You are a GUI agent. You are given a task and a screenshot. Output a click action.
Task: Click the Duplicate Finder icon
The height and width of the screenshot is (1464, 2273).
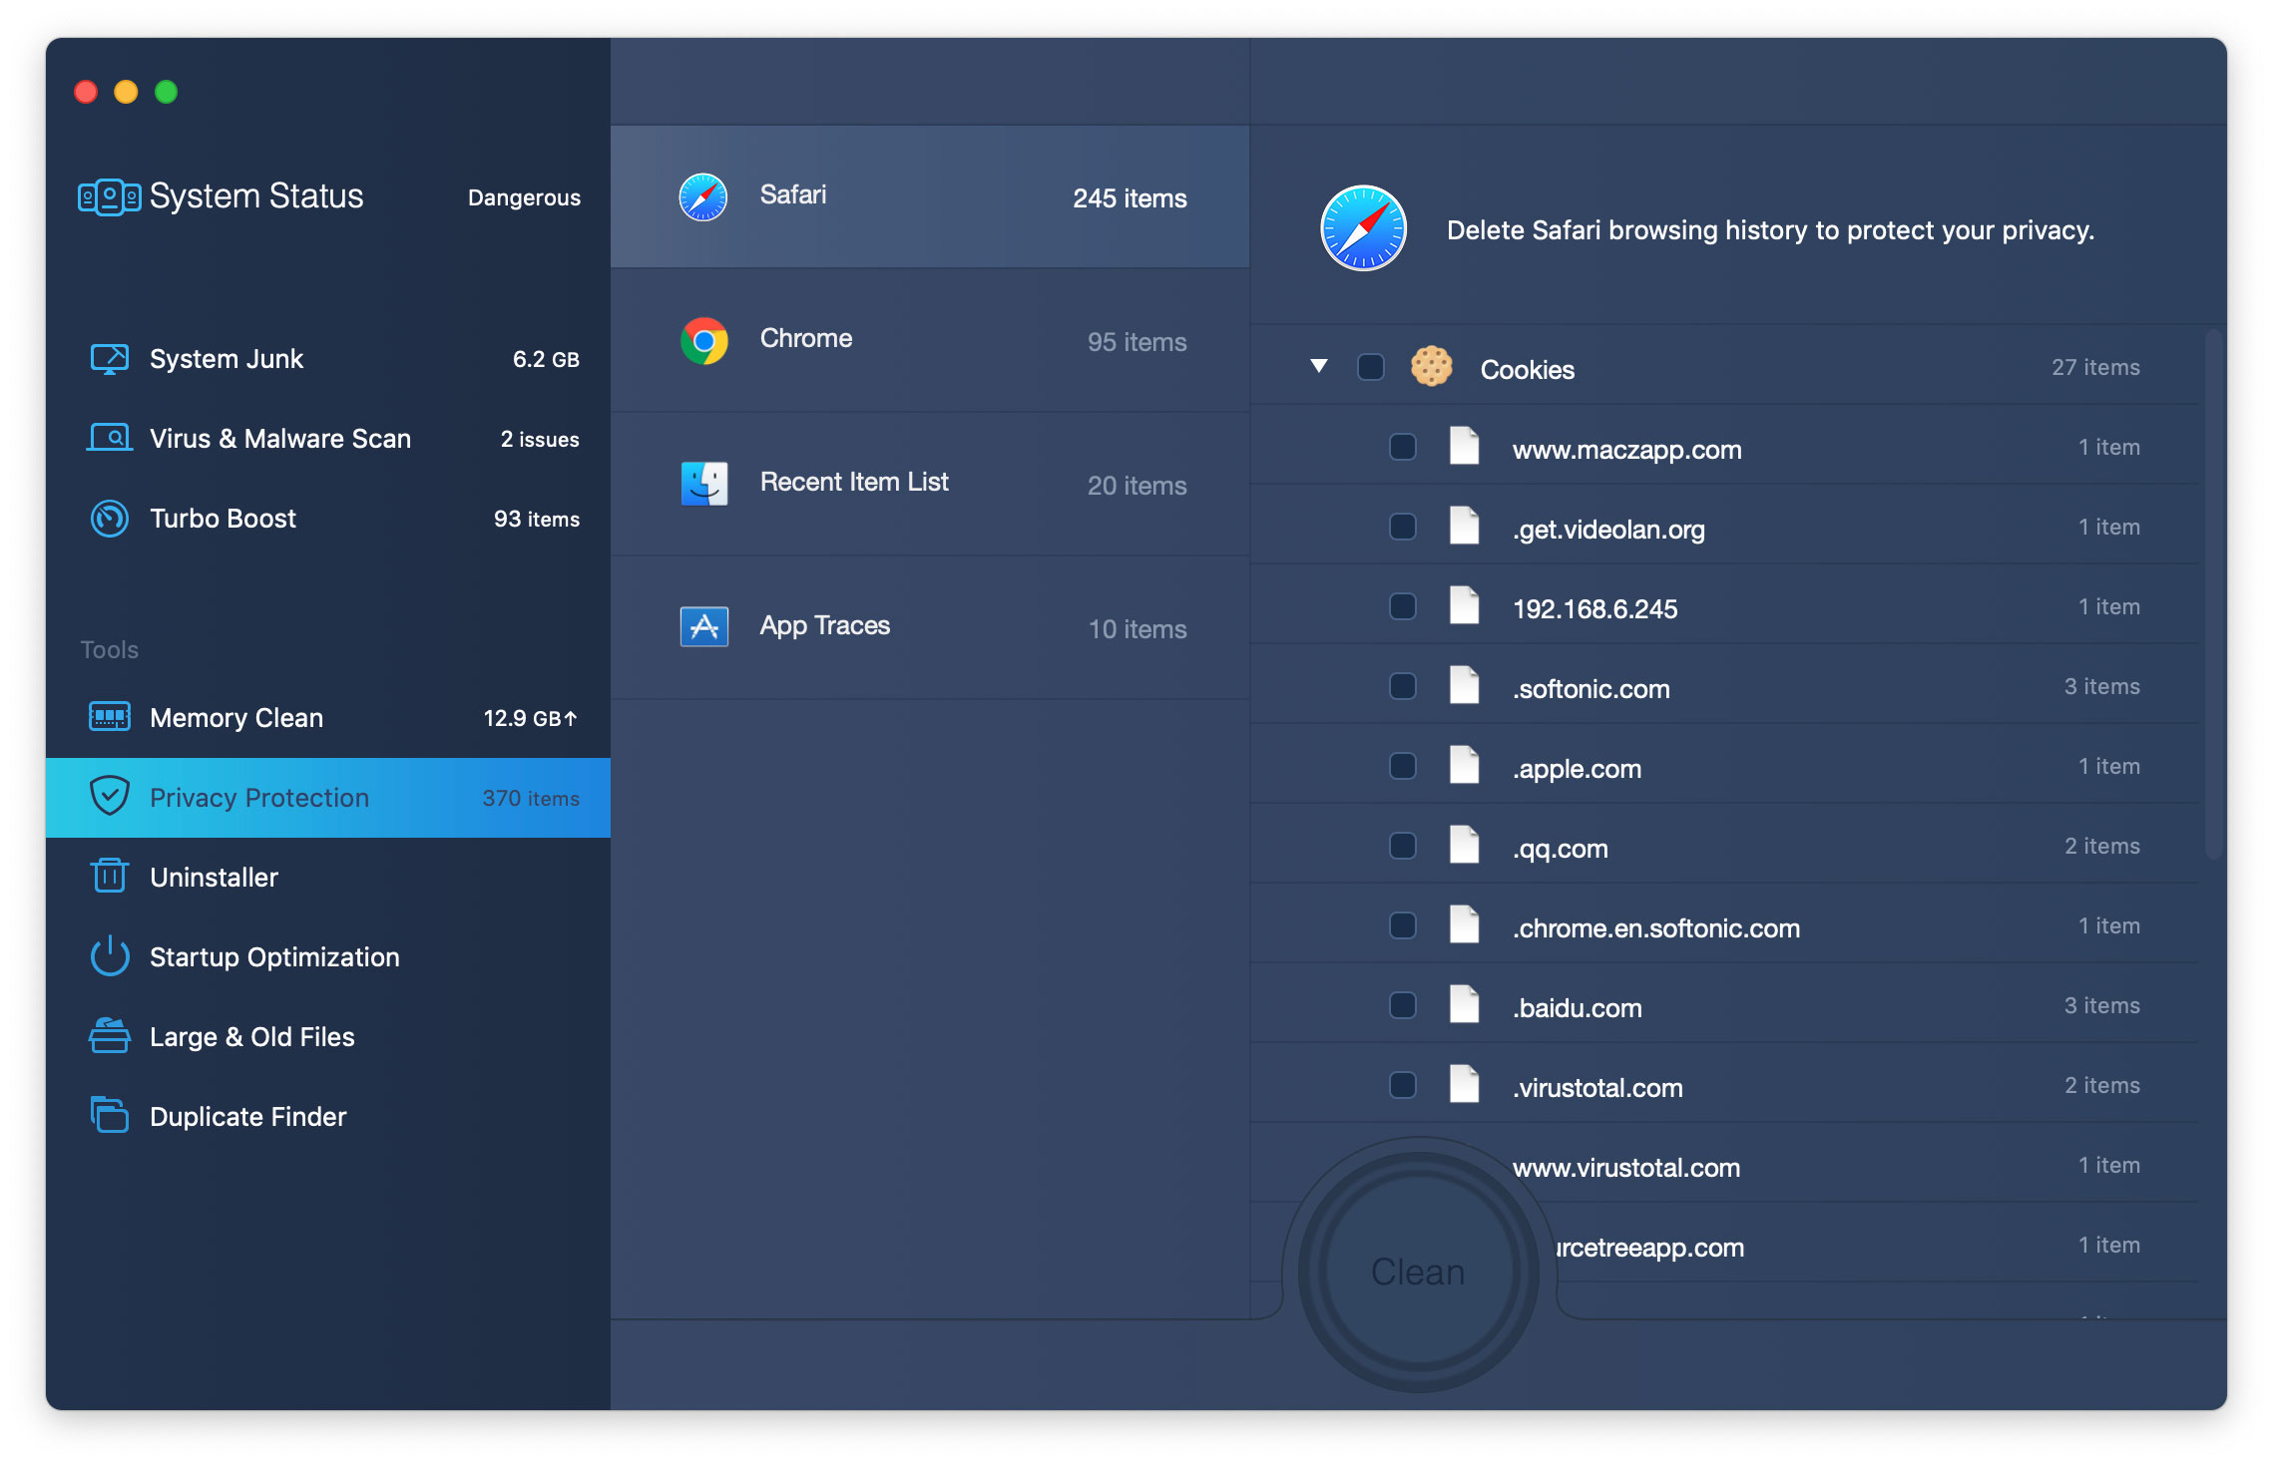[109, 1115]
